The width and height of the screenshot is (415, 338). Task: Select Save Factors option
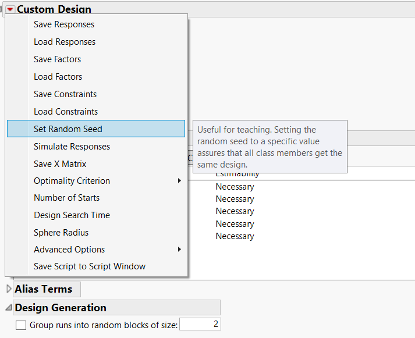57,59
